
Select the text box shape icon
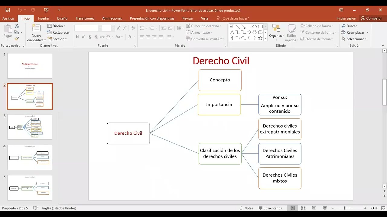pos(232,27)
